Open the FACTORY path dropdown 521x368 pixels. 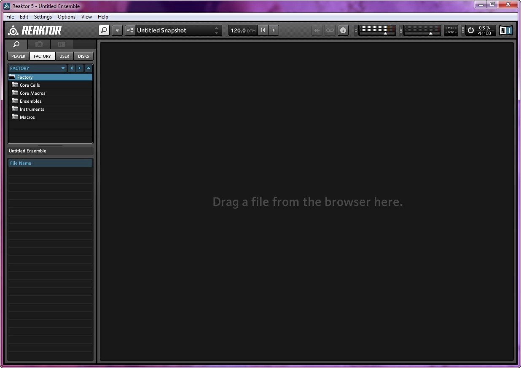click(x=38, y=68)
